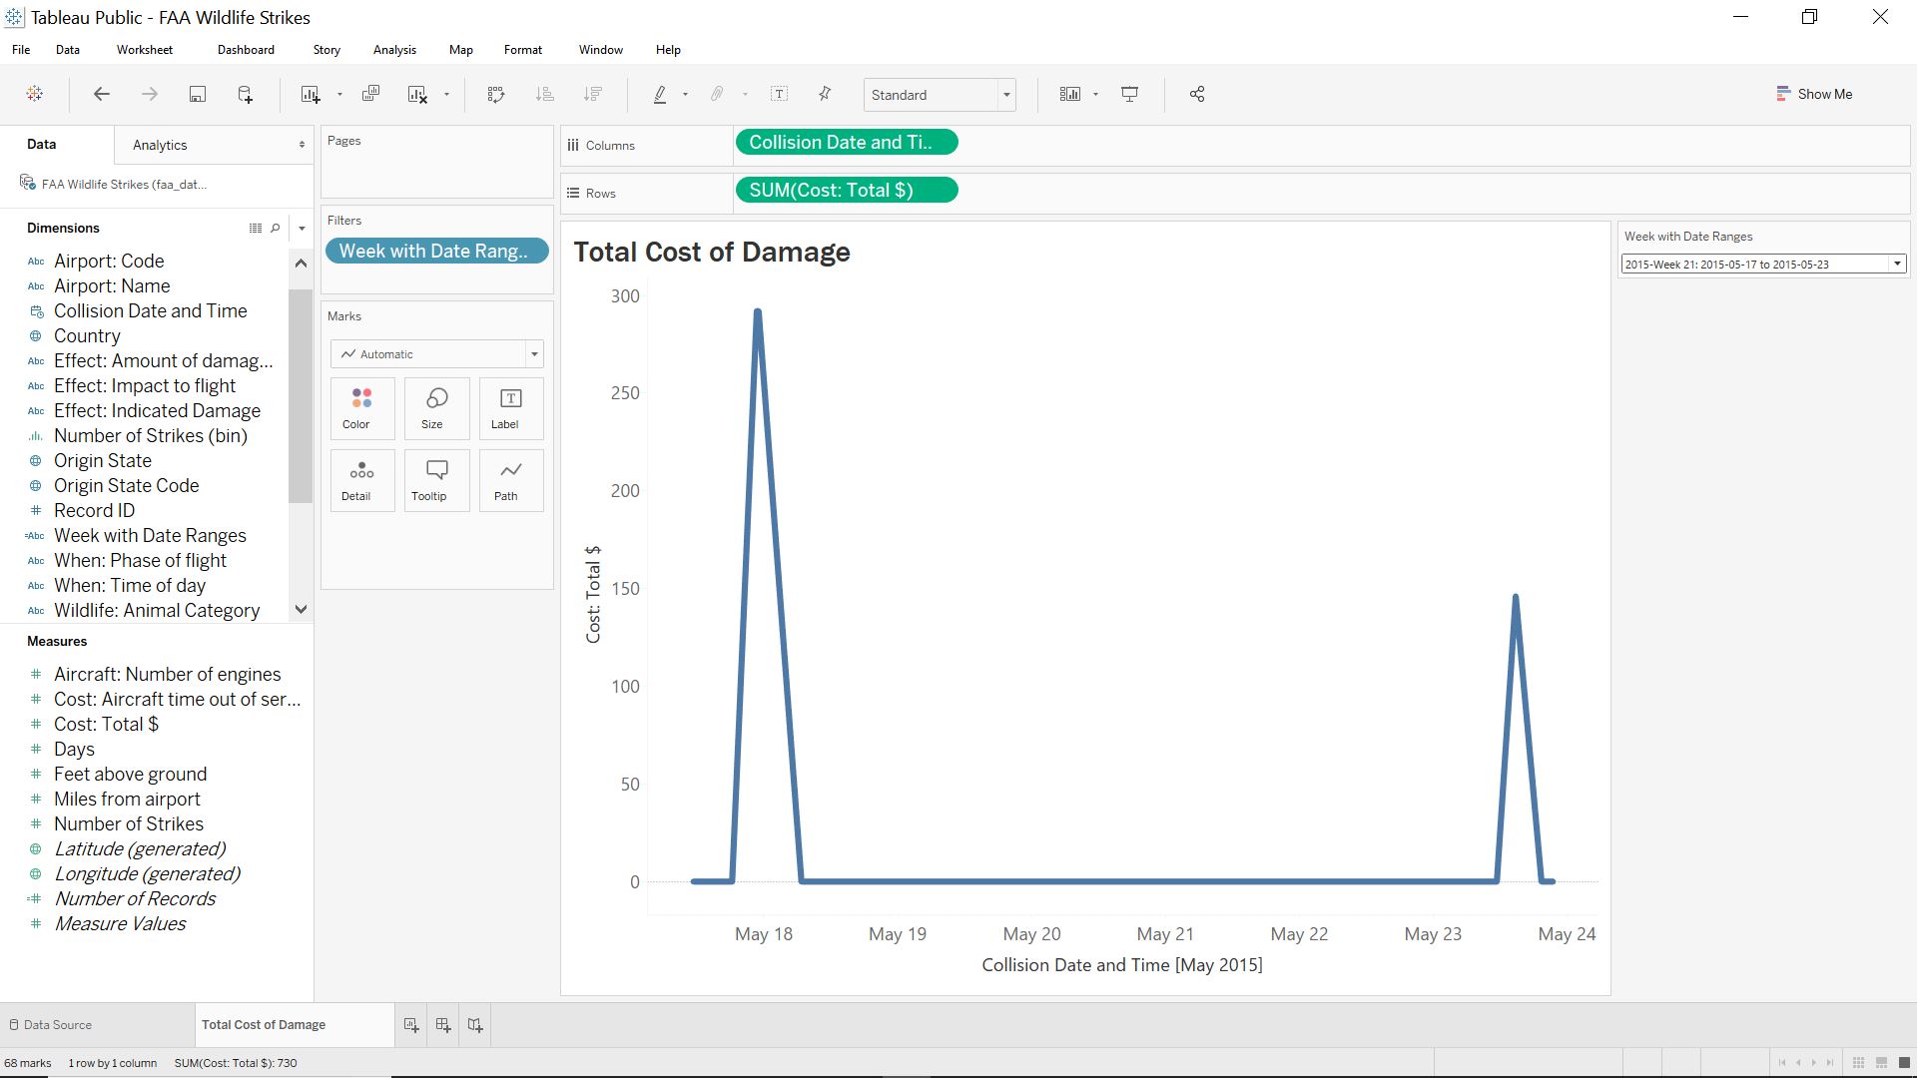Click the swap rows and columns icon
The width and height of the screenshot is (1917, 1078).
click(496, 94)
